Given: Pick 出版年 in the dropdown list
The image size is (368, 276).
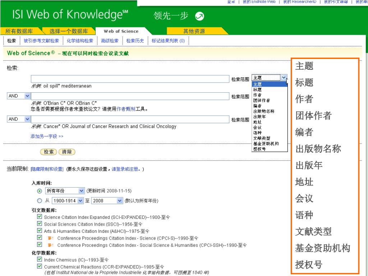Looking at the screenshot, I should pyautogui.click(x=270, y=117).
